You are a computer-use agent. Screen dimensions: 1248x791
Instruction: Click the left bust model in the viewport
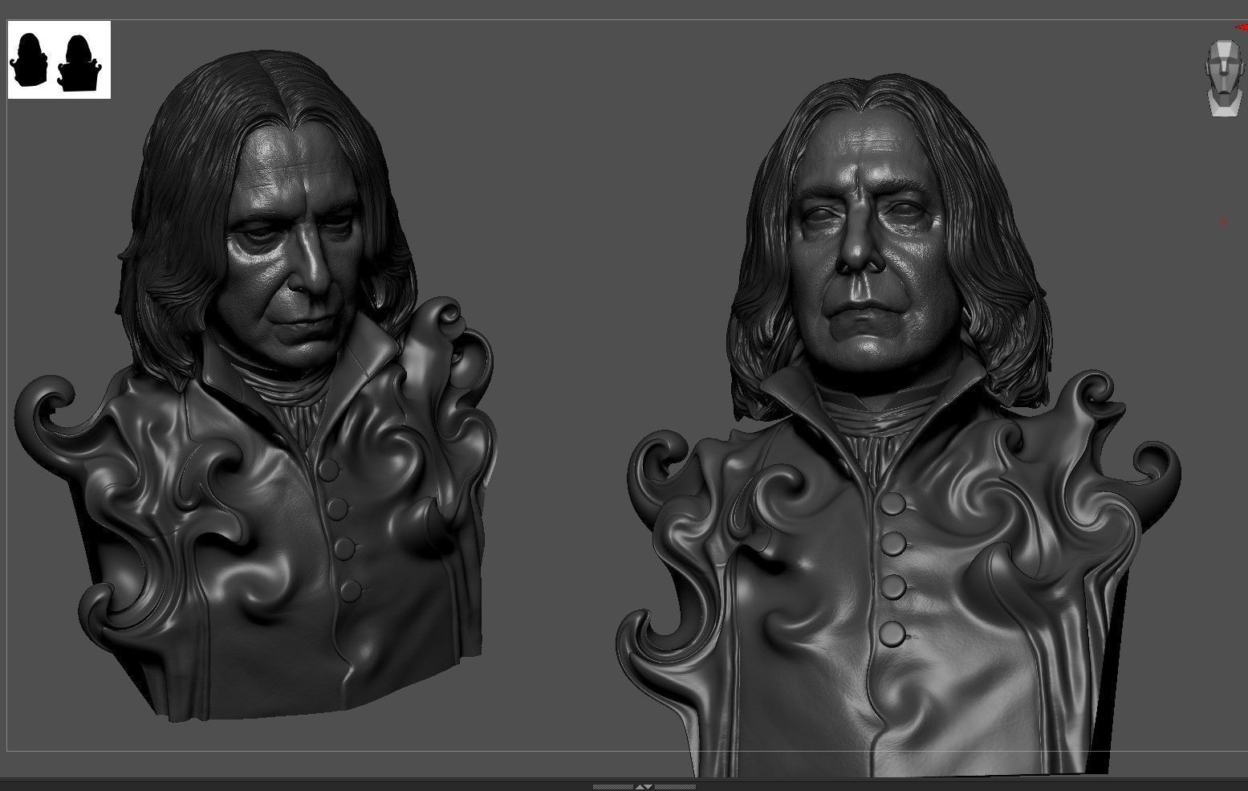[255, 385]
